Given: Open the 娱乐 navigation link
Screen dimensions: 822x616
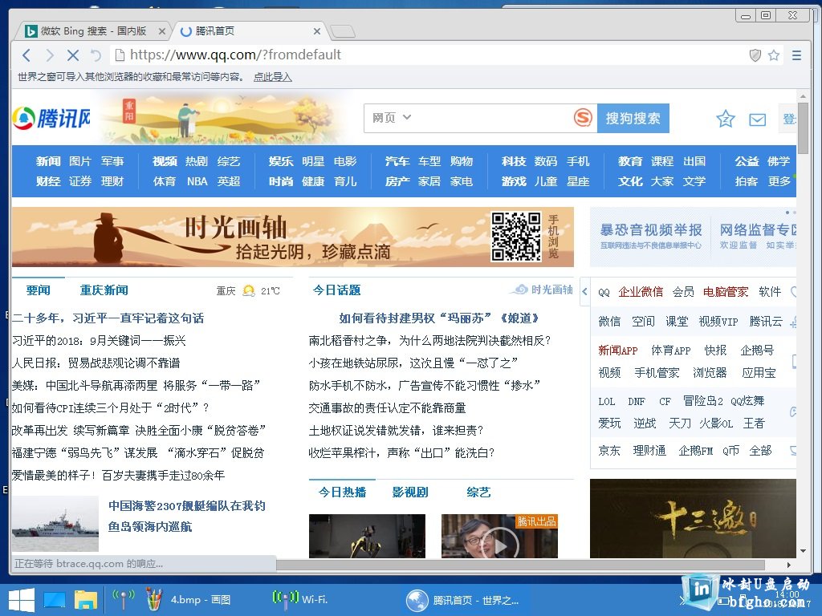Looking at the screenshot, I should click(x=281, y=161).
